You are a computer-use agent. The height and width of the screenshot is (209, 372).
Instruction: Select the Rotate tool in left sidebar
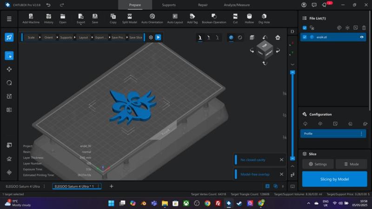pyautogui.click(x=9, y=83)
